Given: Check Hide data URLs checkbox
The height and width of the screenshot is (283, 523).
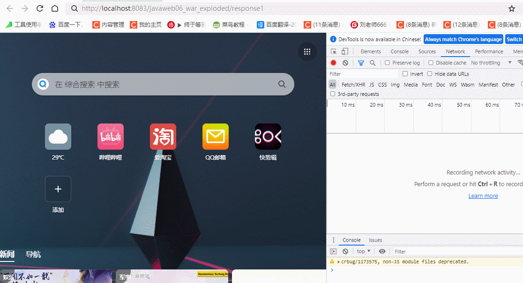Looking at the screenshot, I should point(430,74).
